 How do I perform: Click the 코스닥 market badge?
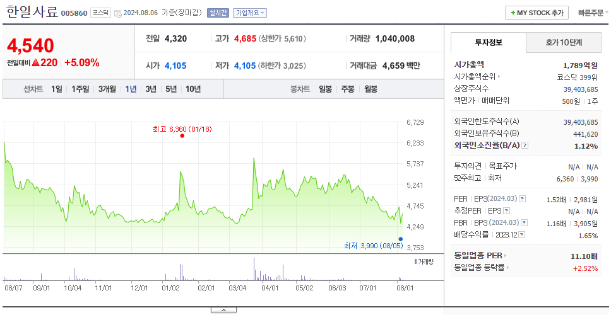[x=101, y=13]
